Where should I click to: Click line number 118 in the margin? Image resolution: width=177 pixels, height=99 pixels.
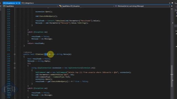[x=9, y=9]
